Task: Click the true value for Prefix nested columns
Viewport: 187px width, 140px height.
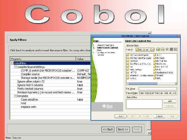Action: click(x=80, y=89)
